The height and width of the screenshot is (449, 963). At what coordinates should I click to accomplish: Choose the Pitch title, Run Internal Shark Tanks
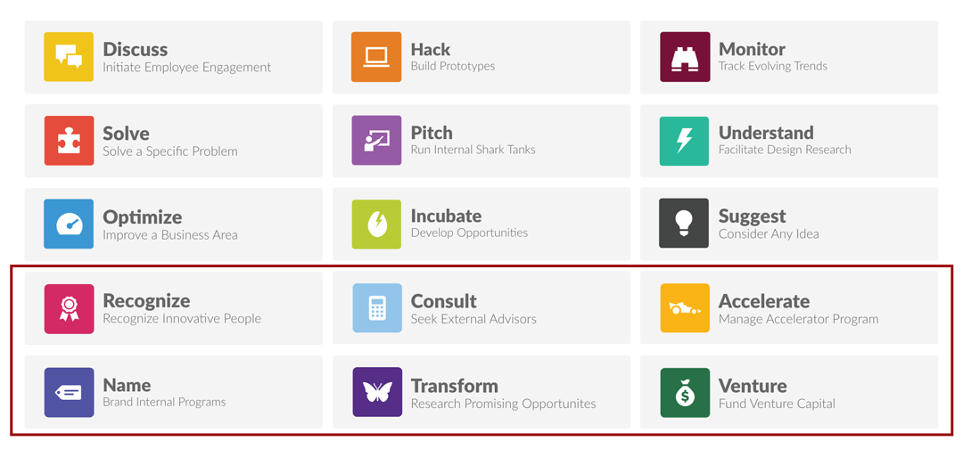[x=432, y=133]
